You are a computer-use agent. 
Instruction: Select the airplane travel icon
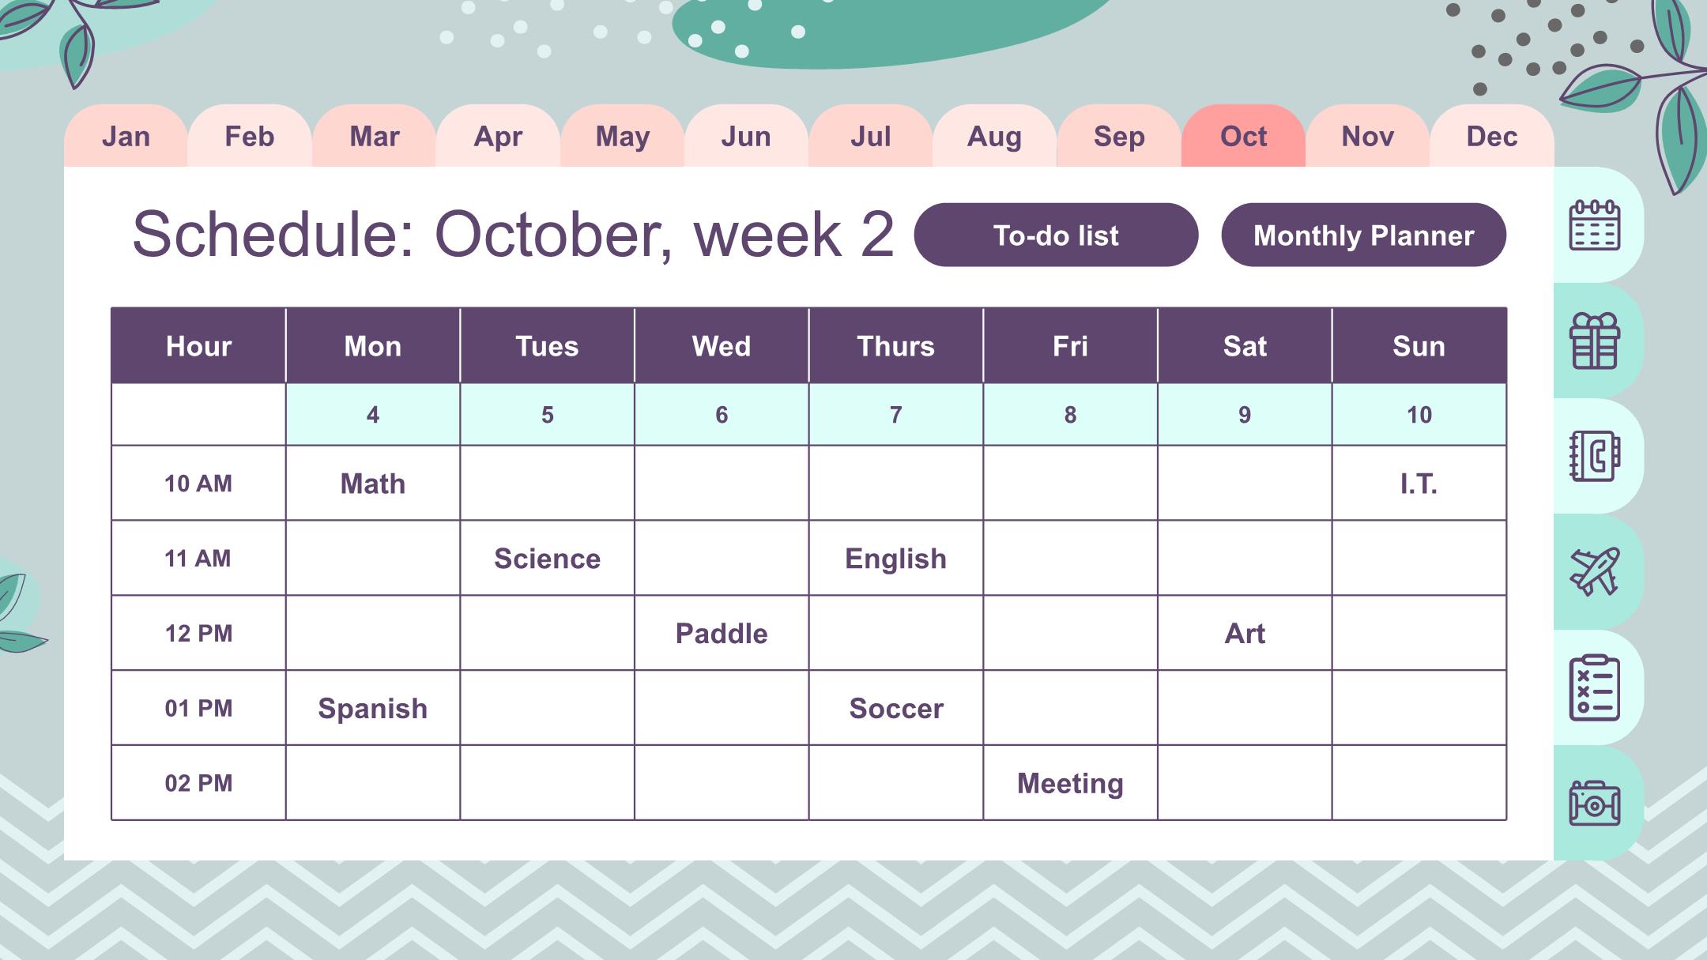tap(1594, 571)
